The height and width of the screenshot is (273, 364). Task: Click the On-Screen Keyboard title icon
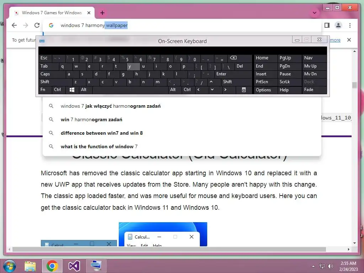[42, 41]
